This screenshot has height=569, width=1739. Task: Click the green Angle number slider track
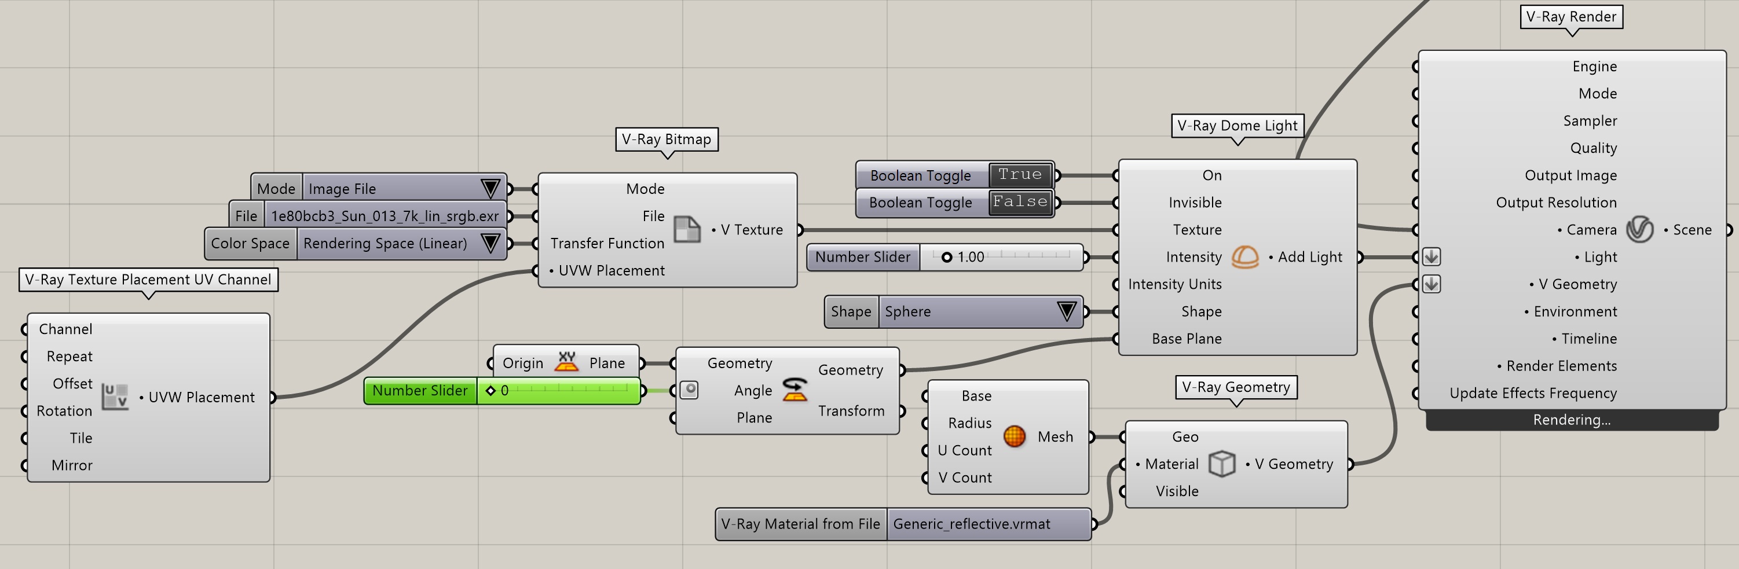tap(558, 390)
